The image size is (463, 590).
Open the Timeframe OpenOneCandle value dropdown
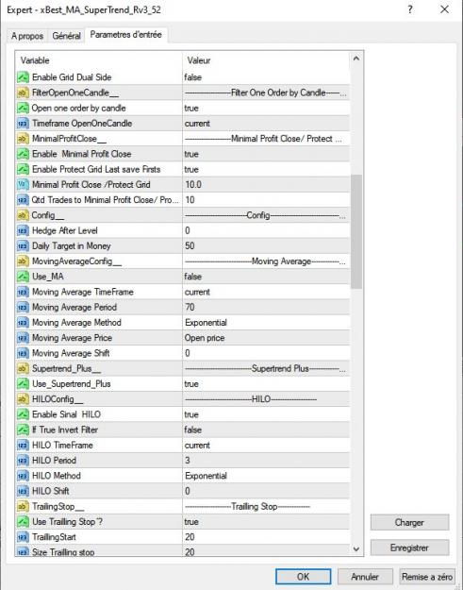(266, 124)
